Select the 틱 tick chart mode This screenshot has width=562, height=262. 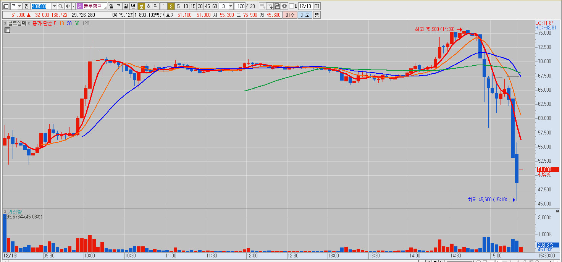point(156,6)
